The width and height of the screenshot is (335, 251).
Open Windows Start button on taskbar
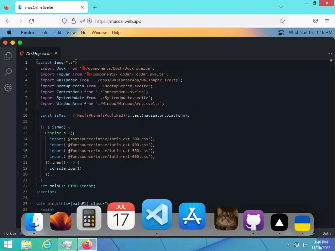[8, 244]
